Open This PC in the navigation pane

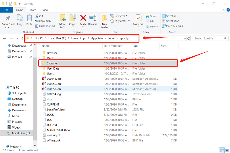tap(13, 87)
